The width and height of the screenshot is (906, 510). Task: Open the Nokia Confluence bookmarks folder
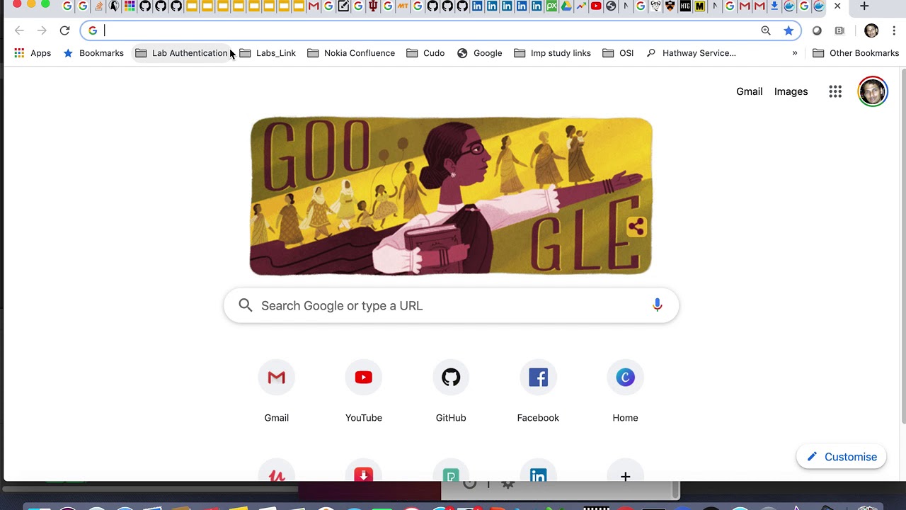click(x=351, y=53)
